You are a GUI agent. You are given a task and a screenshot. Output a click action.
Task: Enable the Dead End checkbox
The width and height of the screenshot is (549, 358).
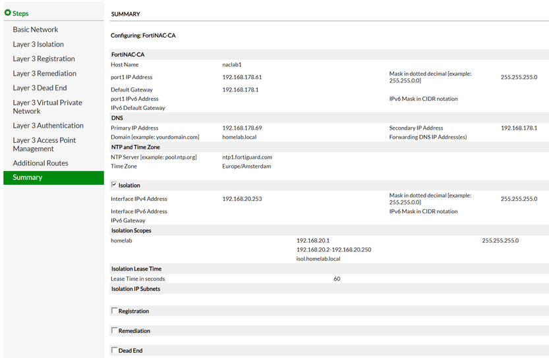point(114,350)
